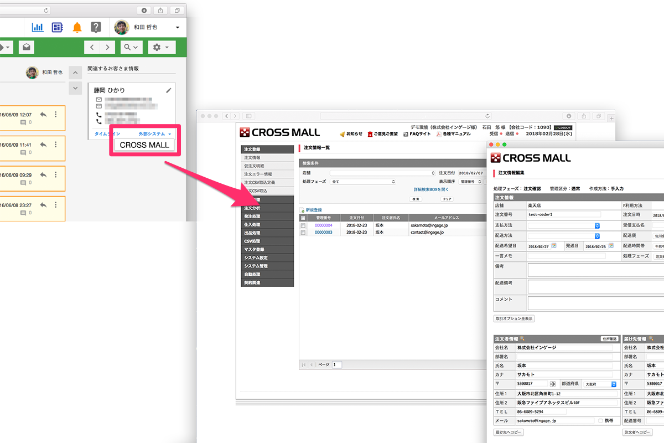Screen dimensions: 664x443
Task: Click the 注文番号 field containing test-oeder1
Action: [x=564, y=214]
